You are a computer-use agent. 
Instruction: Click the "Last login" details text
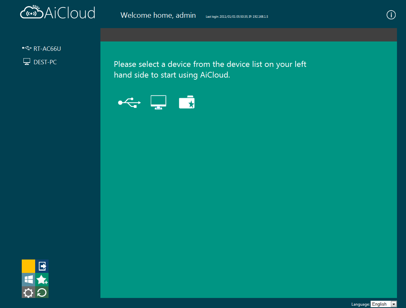[x=237, y=16]
